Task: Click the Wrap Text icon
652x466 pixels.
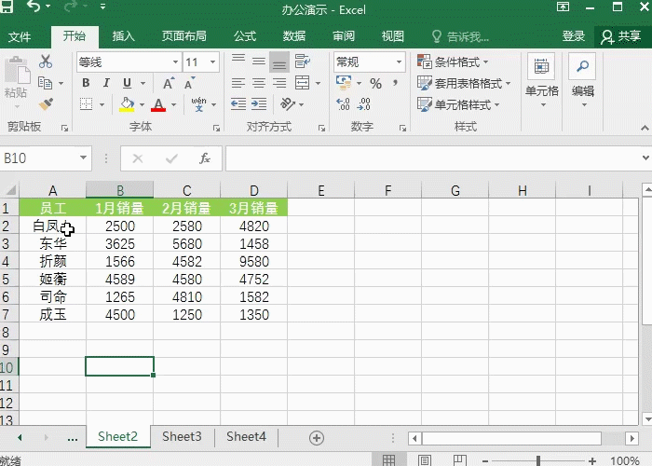Action: point(303,62)
